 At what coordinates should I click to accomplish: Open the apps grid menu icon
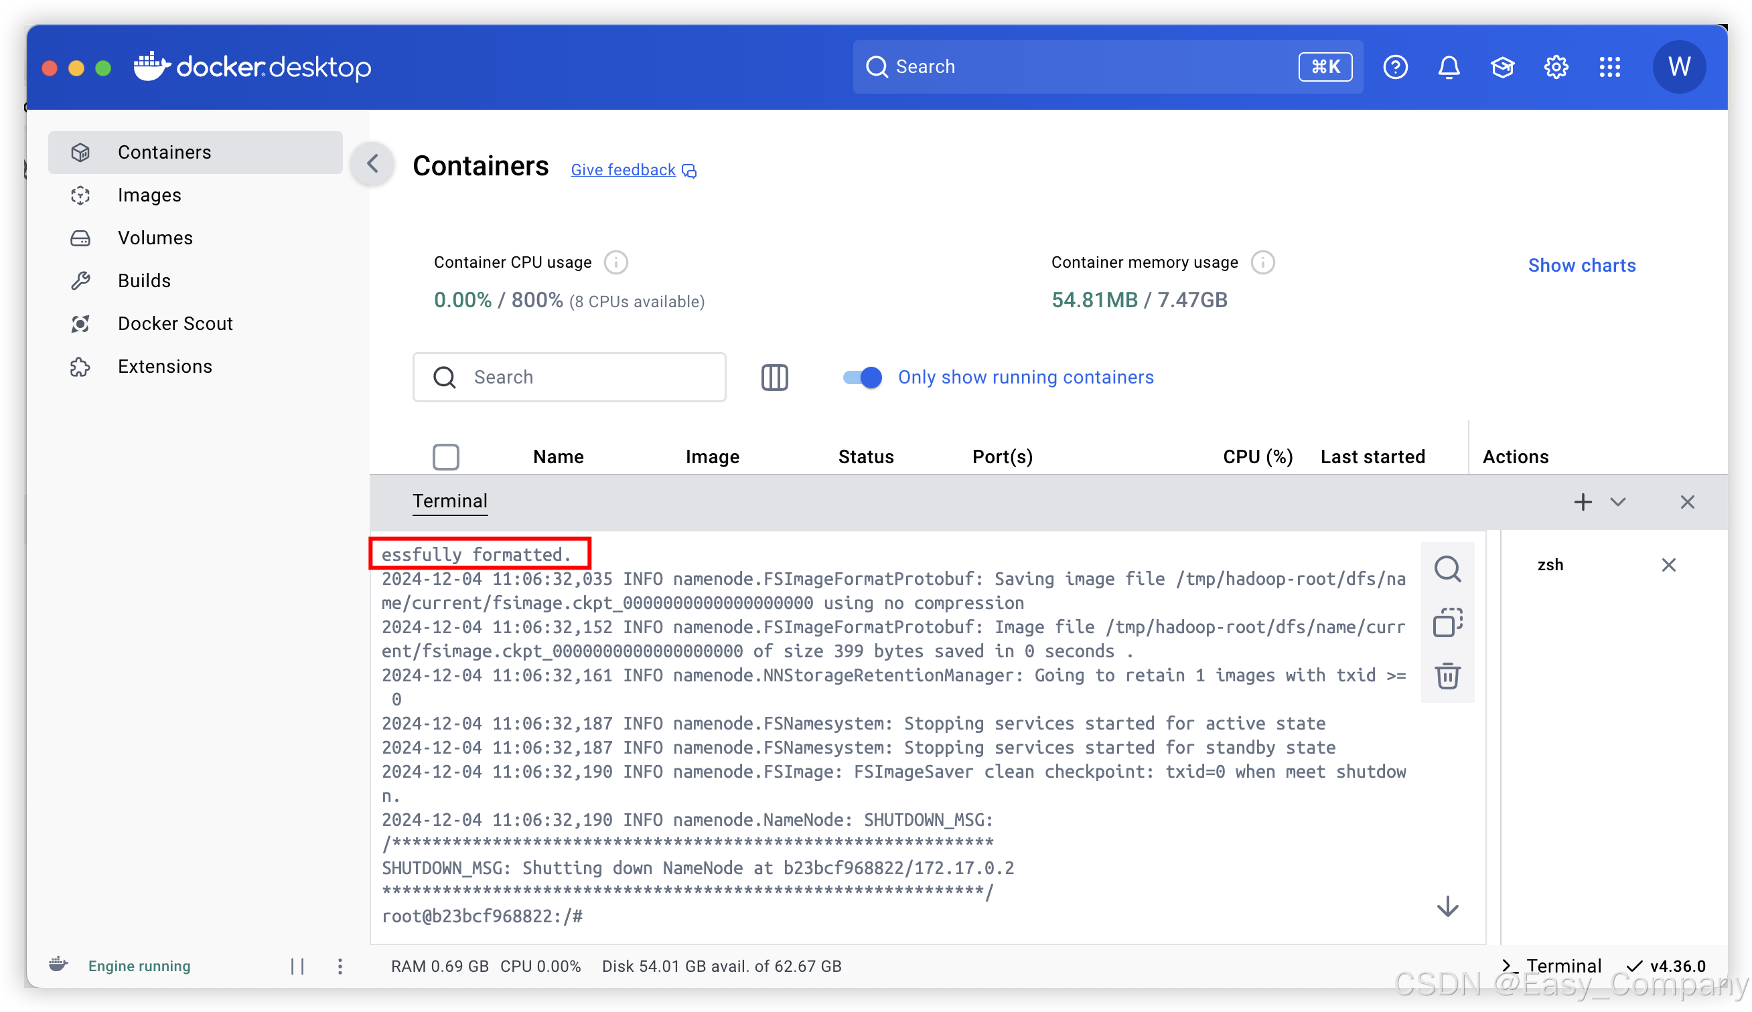1609,67
